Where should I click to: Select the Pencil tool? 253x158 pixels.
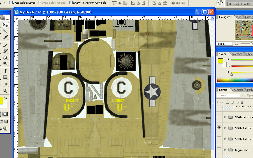tap(5, 45)
